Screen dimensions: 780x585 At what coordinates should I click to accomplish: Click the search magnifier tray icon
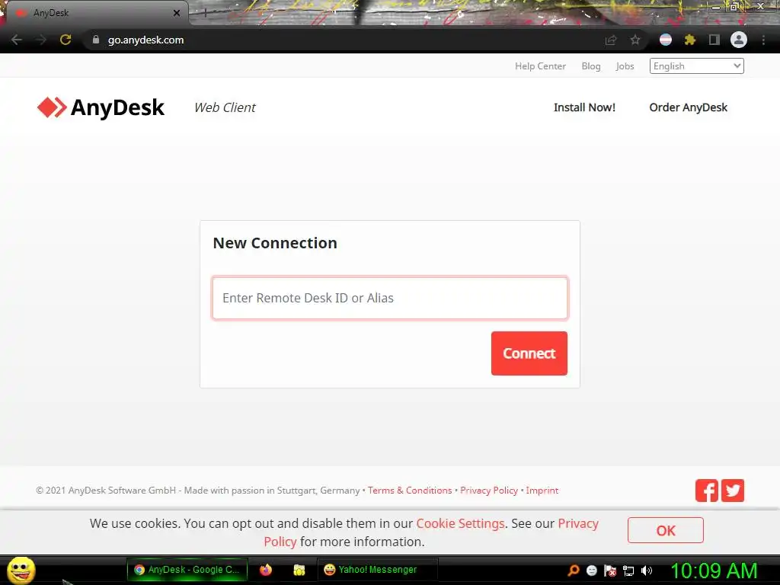tap(574, 571)
